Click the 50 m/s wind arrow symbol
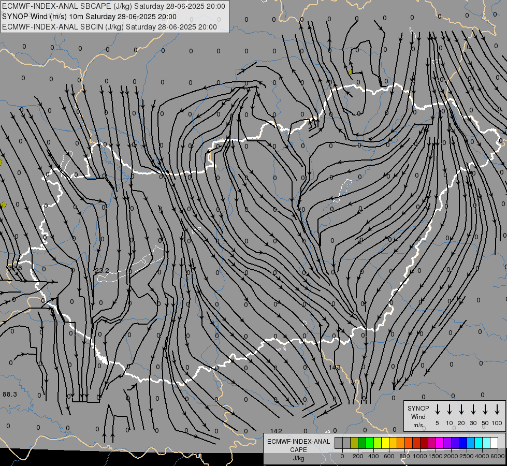 point(485,410)
